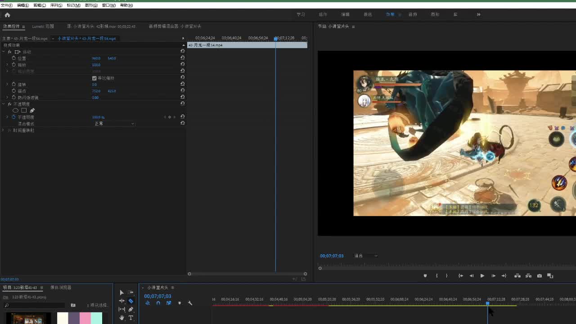Toggle 锚点 animation stopwatch
This screenshot has width=576, height=324.
pos(13,91)
